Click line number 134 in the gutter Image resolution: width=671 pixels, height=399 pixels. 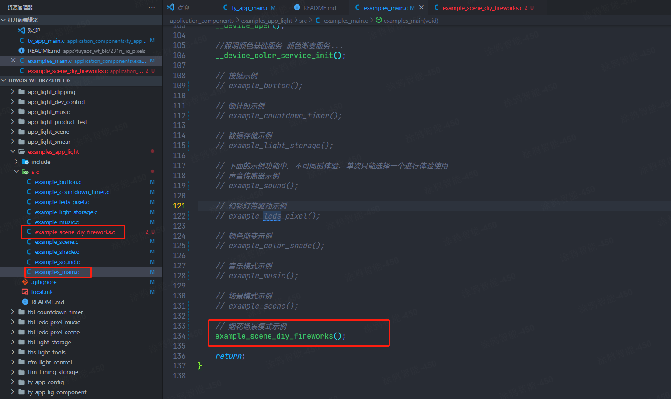179,336
